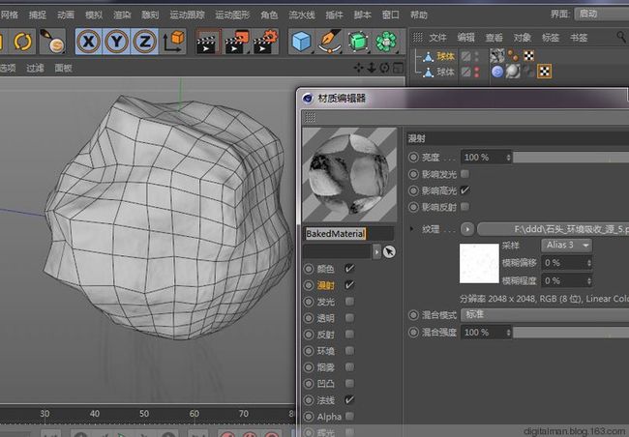
Task: Select the recent tool brush icon
Action: pos(52,42)
